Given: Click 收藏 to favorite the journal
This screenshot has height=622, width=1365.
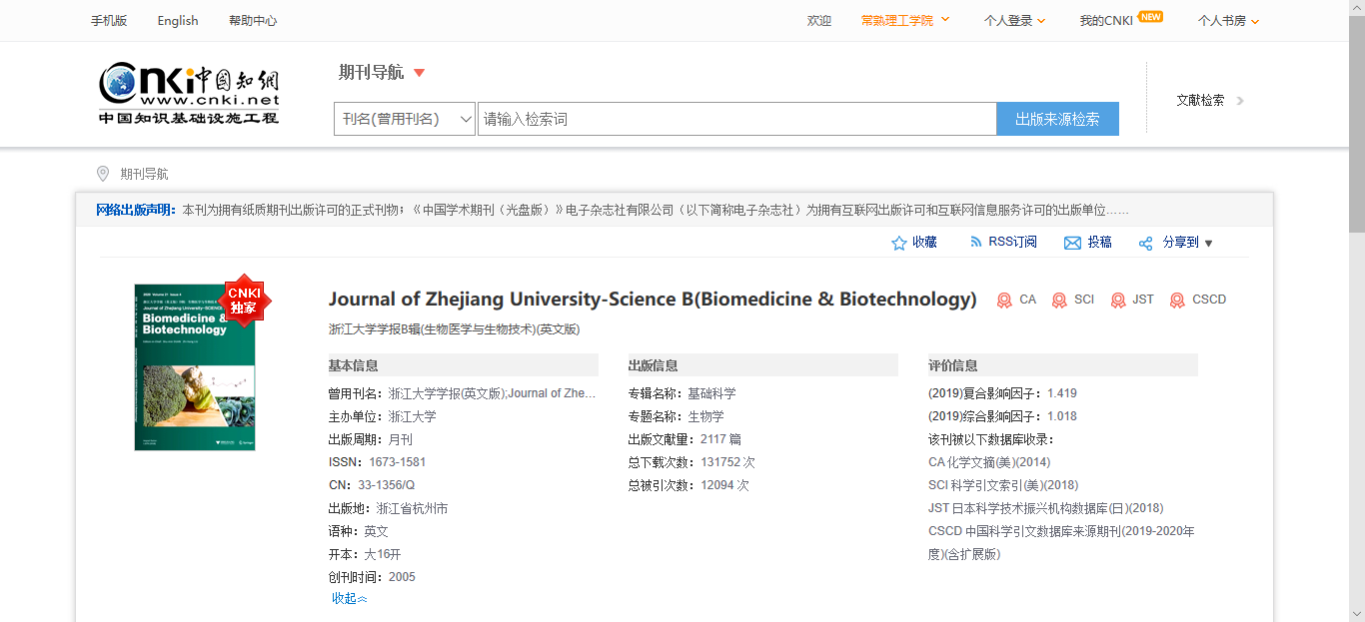Looking at the screenshot, I should [x=924, y=243].
